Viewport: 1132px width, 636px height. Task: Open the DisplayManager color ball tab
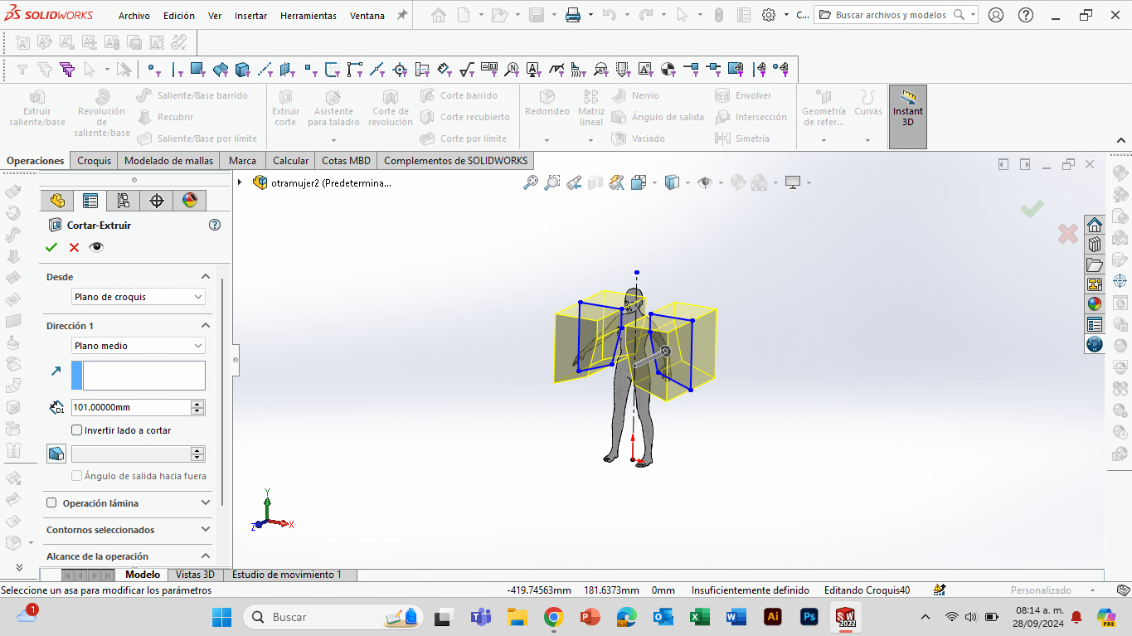pyautogui.click(x=190, y=201)
